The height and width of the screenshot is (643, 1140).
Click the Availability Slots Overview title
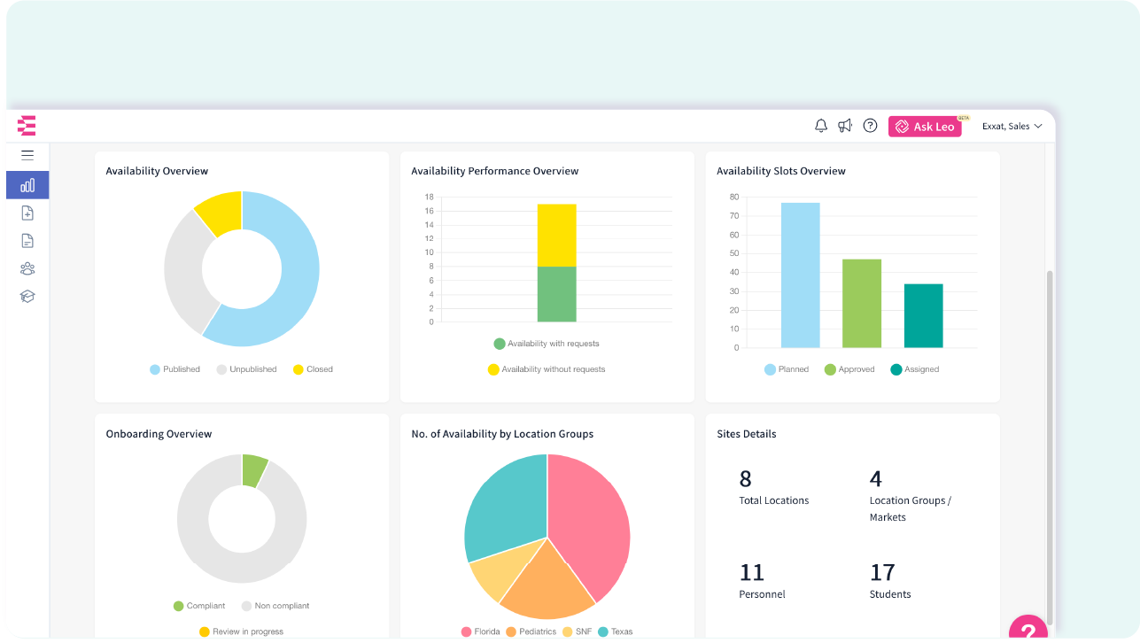(x=781, y=171)
